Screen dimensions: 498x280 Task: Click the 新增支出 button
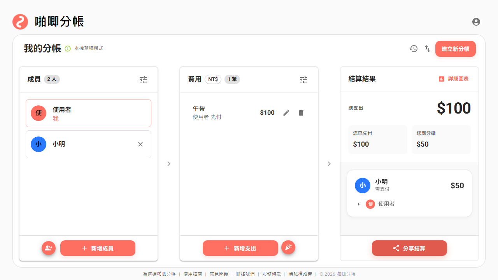240,248
